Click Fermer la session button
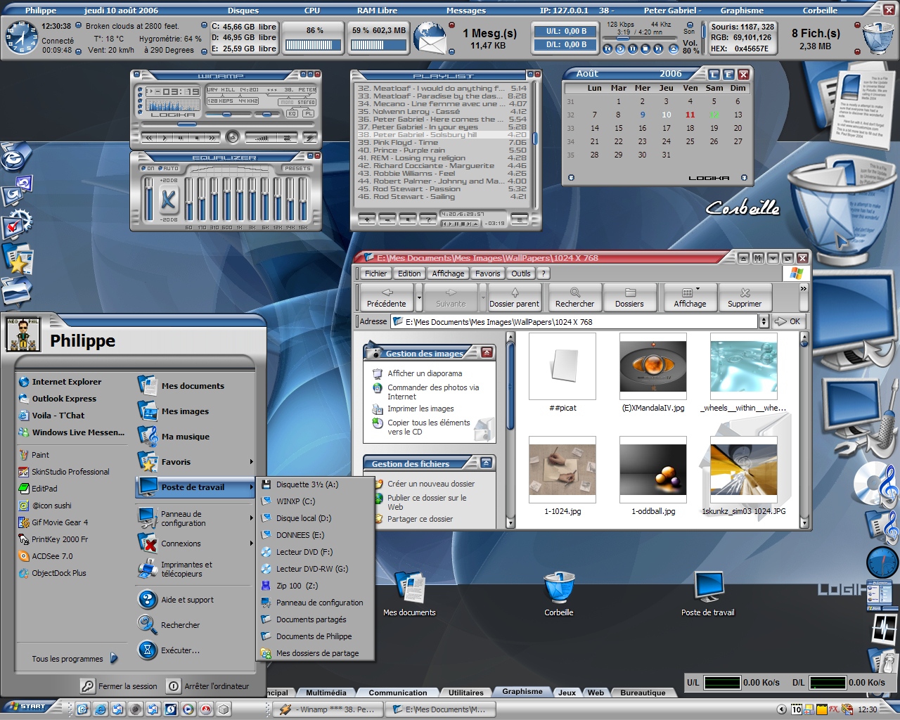The height and width of the screenshot is (720, 900). pyautogui.click(x=119, y=686)
